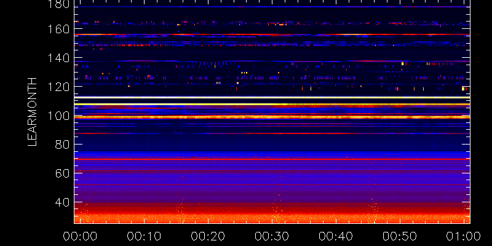Select the 00:50 time axis label
Screen dimensions: 492x246
(400, 236)
